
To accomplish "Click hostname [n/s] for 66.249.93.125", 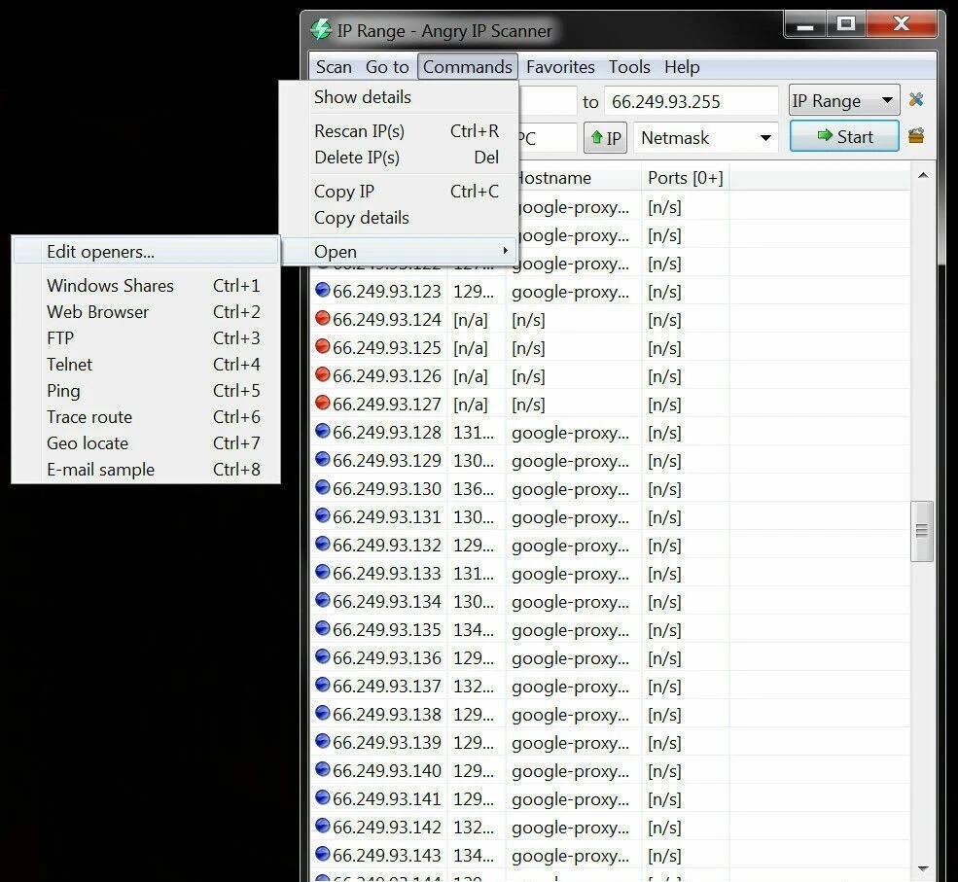I will click(528, 347).
